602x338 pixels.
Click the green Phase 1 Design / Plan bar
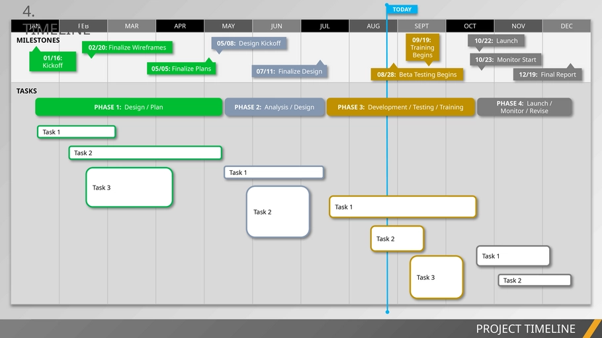[129, 107]
